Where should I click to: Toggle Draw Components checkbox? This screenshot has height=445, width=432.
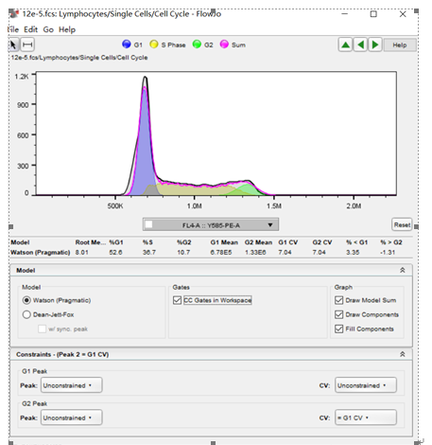click(338, 314)
